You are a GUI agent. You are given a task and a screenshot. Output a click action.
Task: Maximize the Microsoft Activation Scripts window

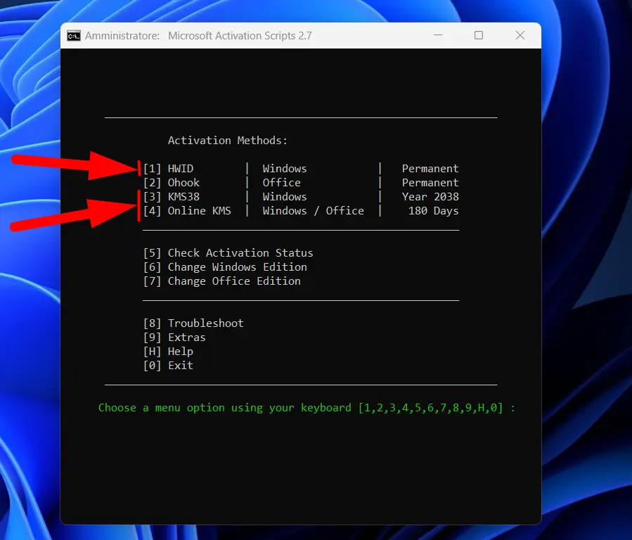479,35
